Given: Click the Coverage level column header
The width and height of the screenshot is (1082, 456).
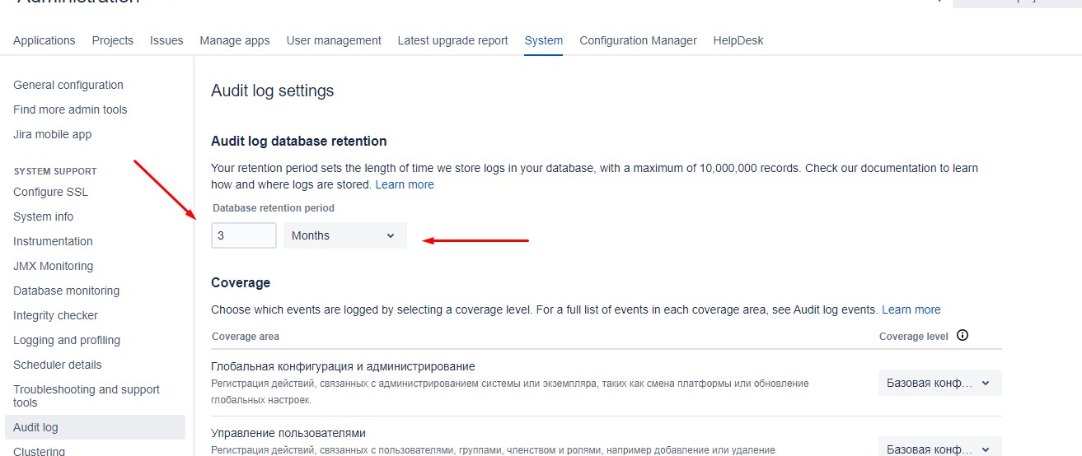Looking at the screenshot, I should pos(914,336).
